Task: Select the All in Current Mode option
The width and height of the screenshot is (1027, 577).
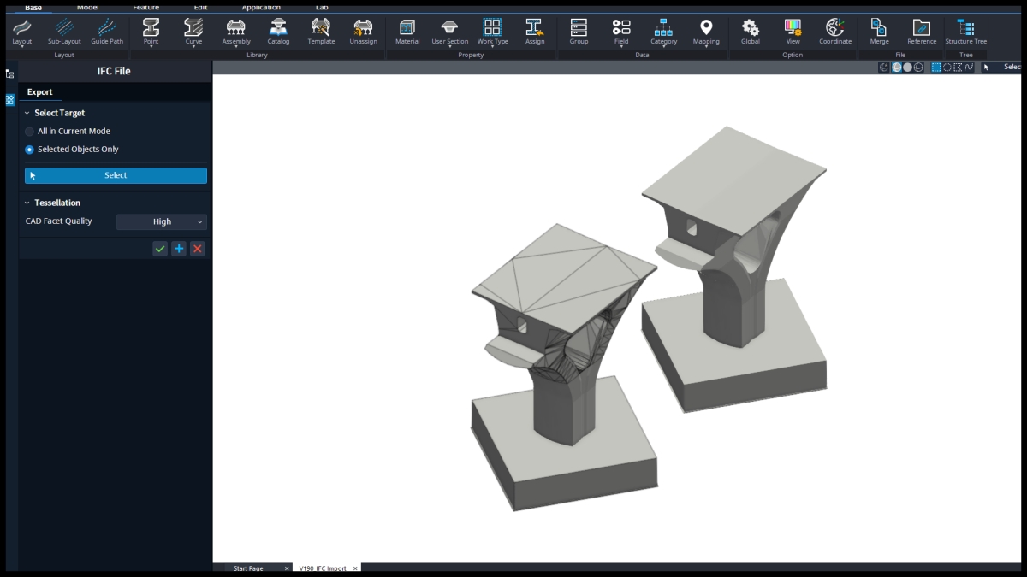Action: 30,132
